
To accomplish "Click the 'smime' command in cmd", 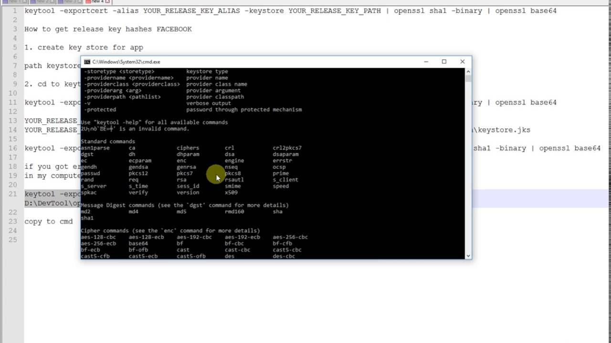I will 233,186.
